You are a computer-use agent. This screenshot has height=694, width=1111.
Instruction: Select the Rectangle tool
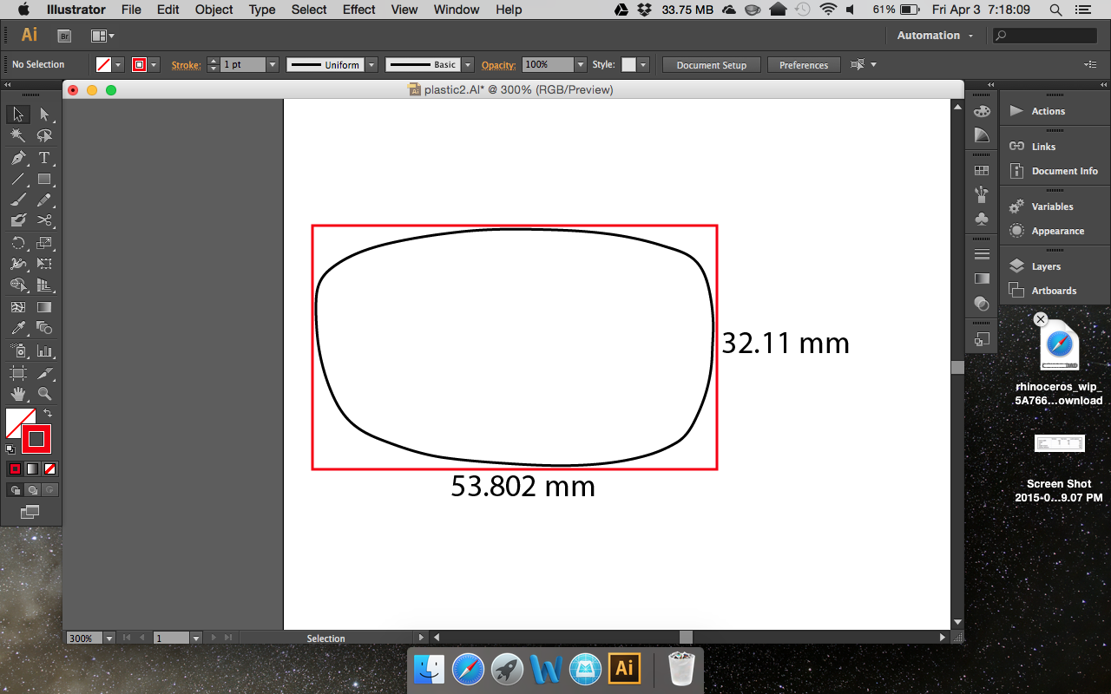pyautogui.click(x=44, y=180)
